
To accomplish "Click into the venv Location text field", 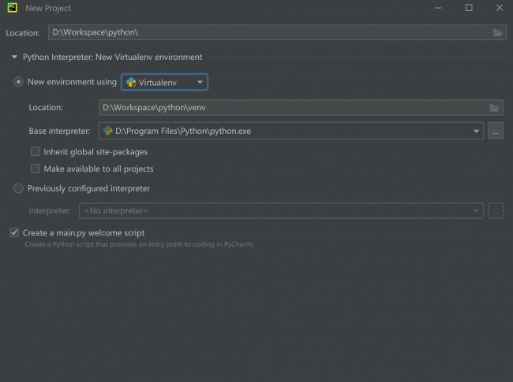I will pyautogui.click(x=301, y=107).
